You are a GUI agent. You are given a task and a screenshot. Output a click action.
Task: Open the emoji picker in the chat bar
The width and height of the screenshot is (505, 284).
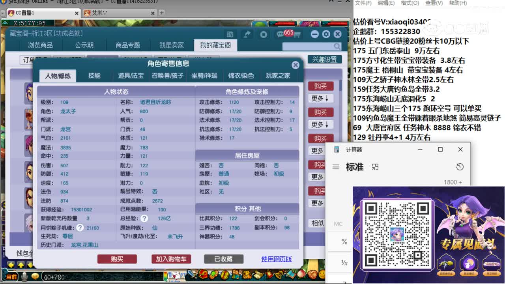(x=35, y=277)
